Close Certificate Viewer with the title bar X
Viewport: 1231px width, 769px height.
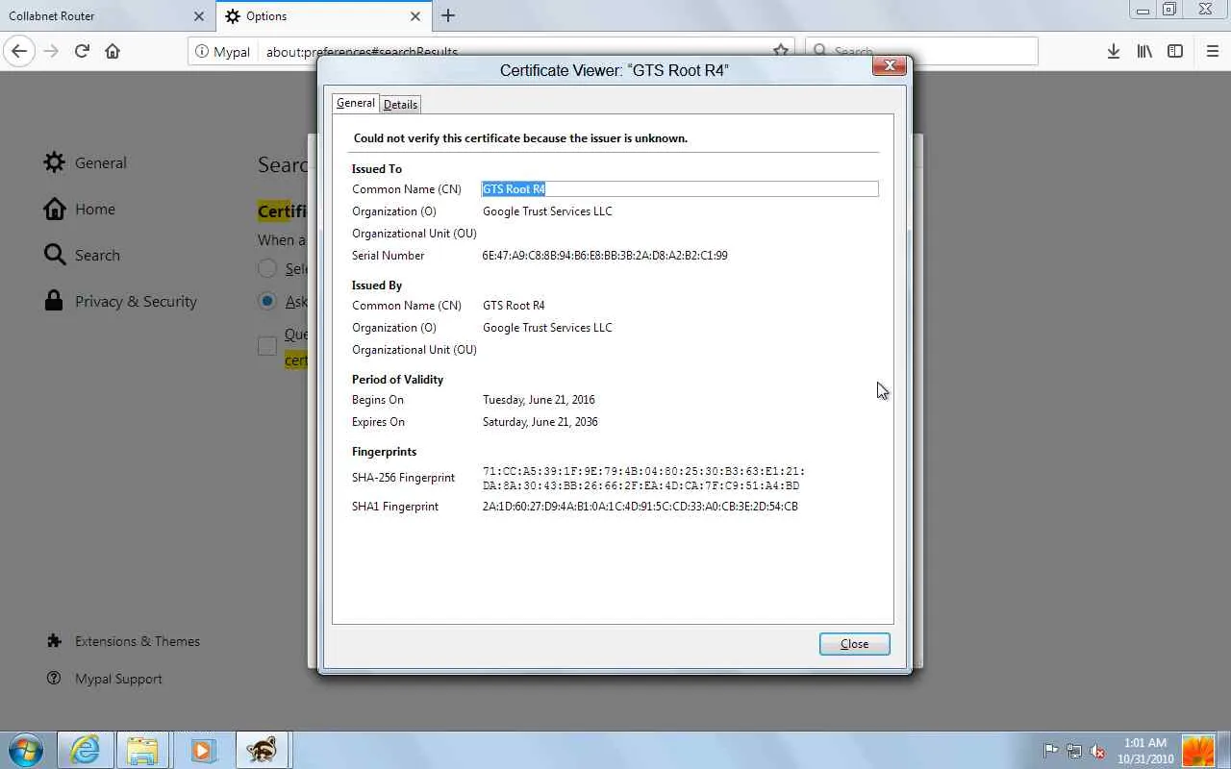(x=890, y=65)
